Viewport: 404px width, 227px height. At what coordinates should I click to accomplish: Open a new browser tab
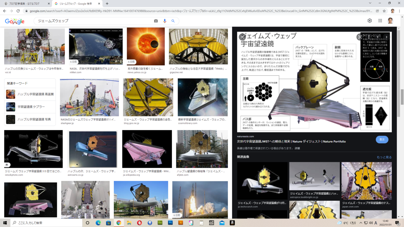tap(107, 4)
